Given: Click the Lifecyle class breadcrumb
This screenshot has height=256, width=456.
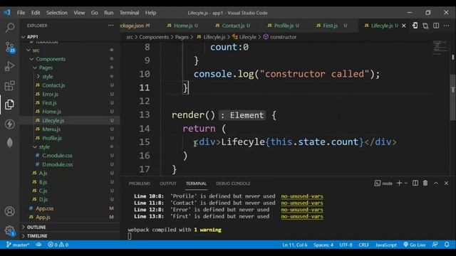Looking at the screenshot, I should click(244, 37).
